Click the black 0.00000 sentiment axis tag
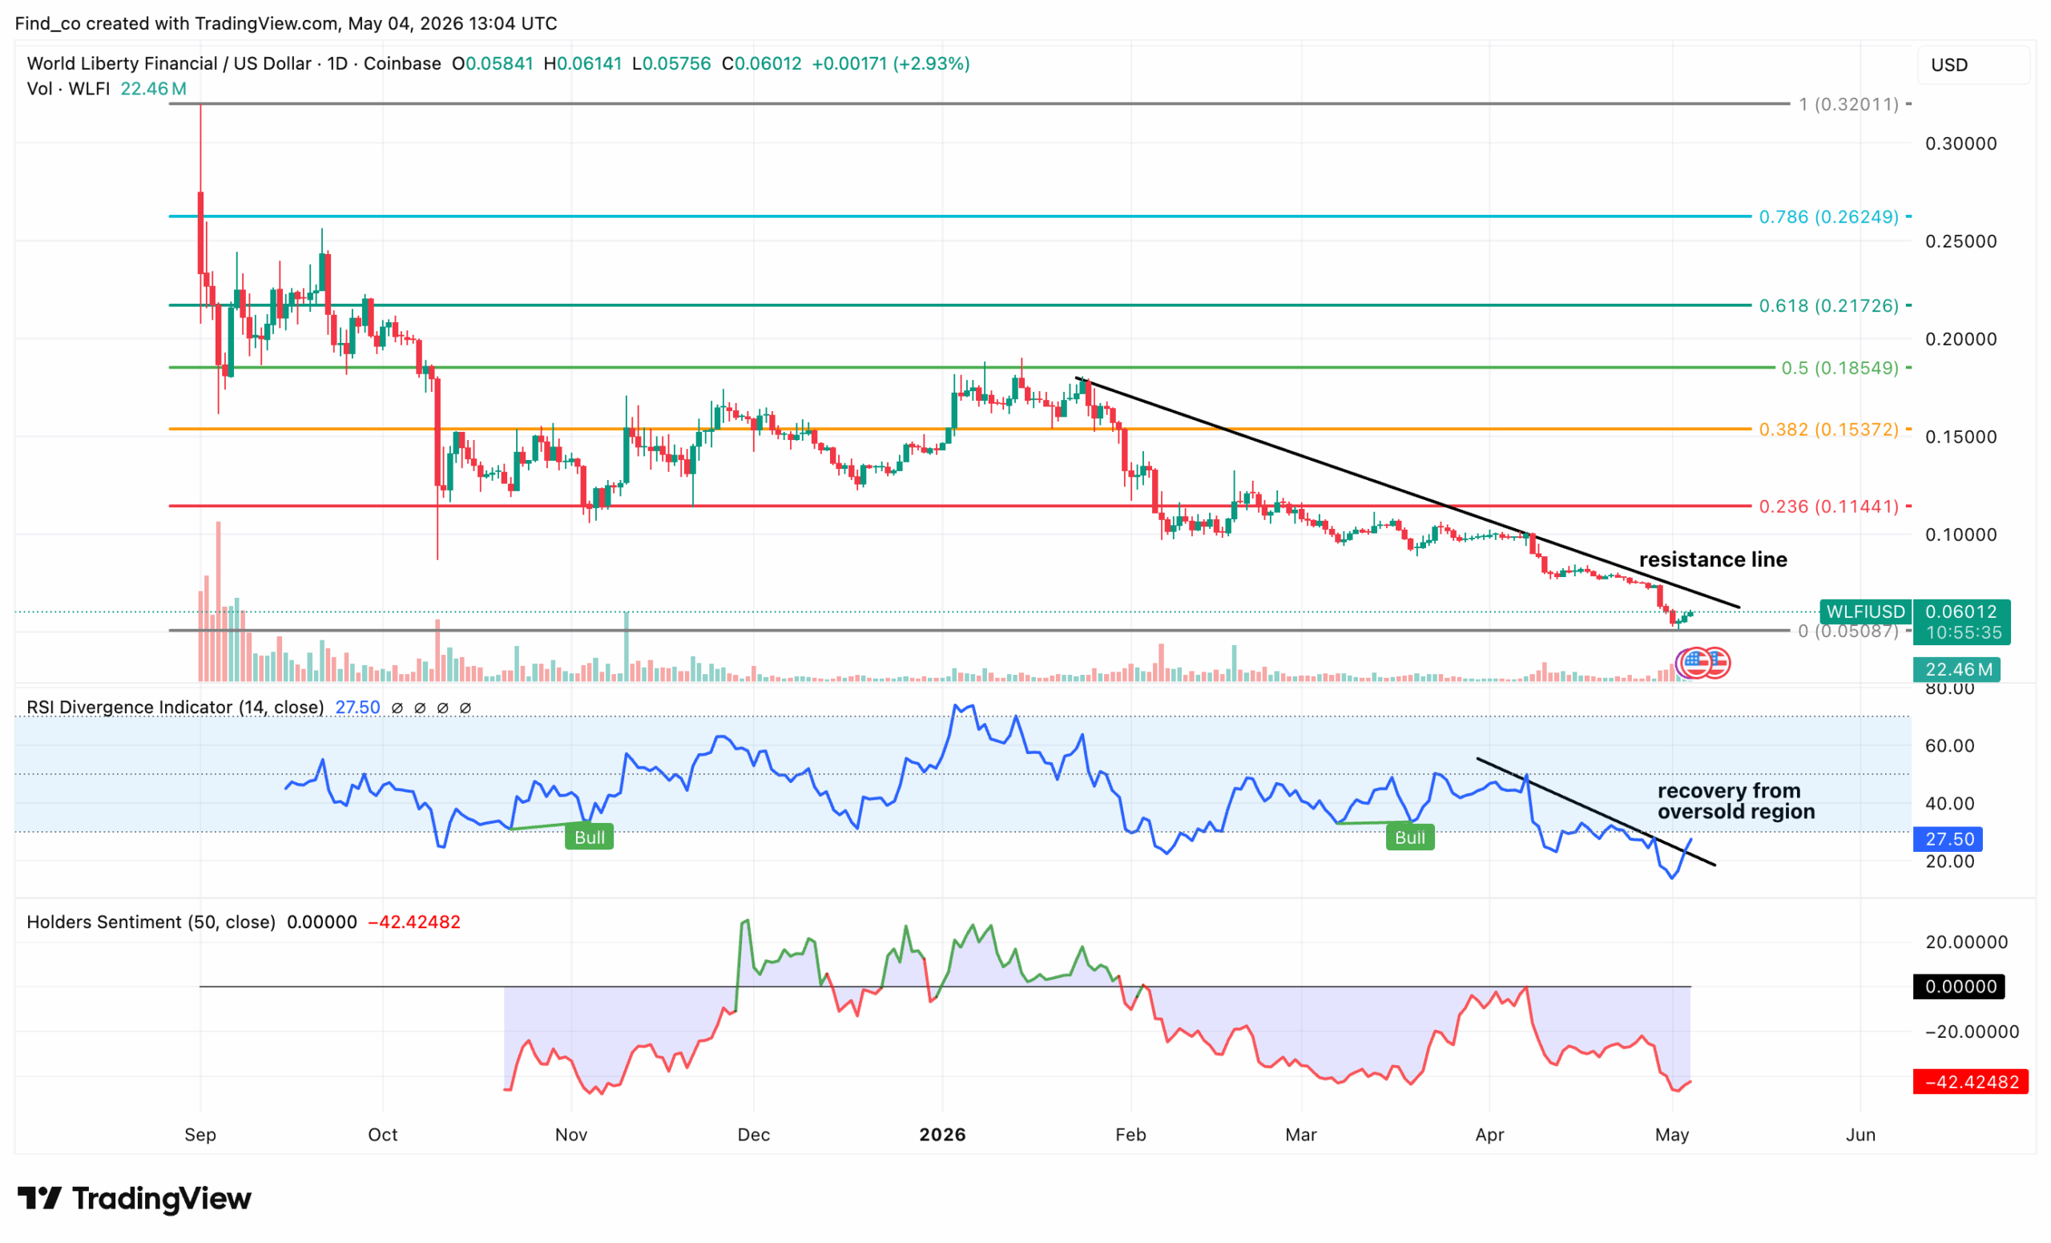The height and width of the screenshot is (1243, 2051). tap(1959, 987)
